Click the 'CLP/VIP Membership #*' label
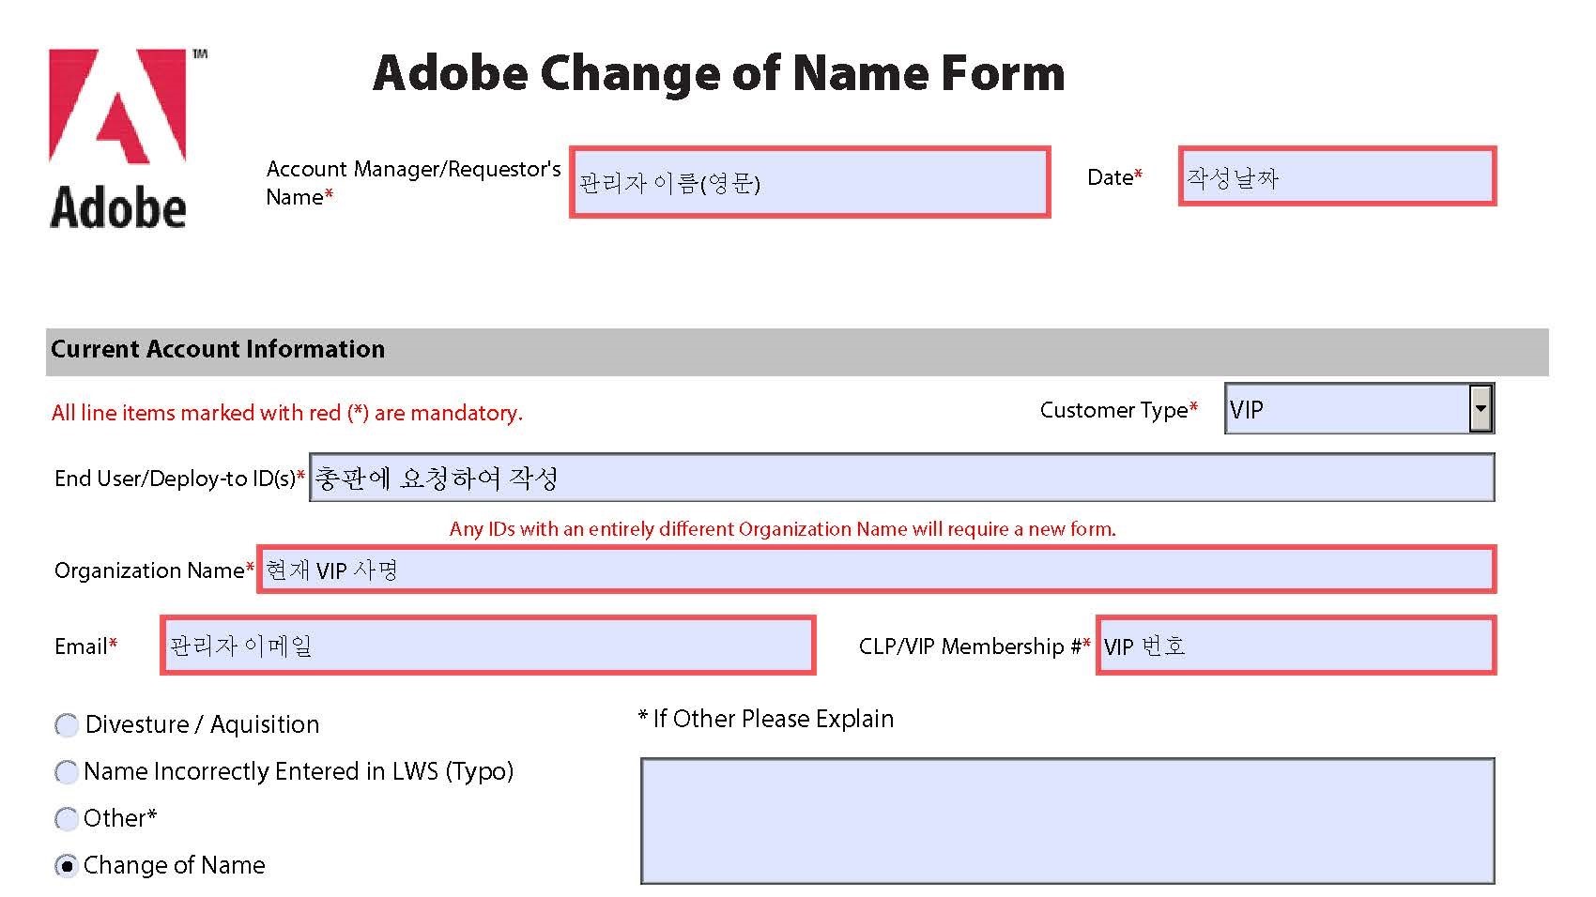 click(x=974, y=646)
